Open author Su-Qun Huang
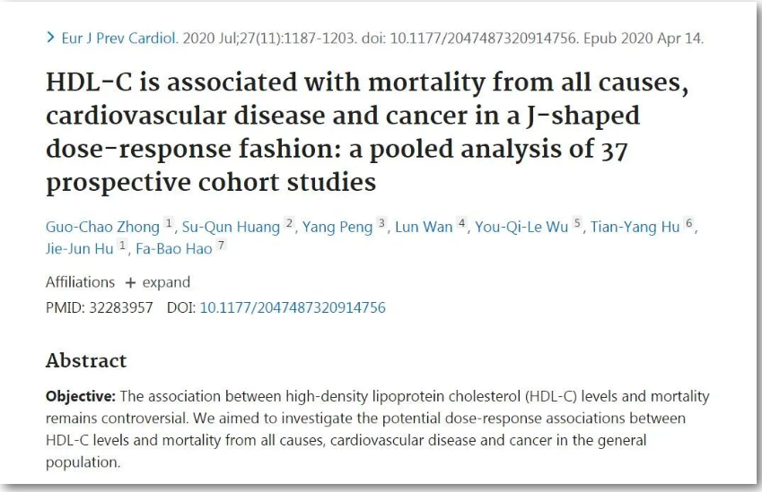 point(231,227)
